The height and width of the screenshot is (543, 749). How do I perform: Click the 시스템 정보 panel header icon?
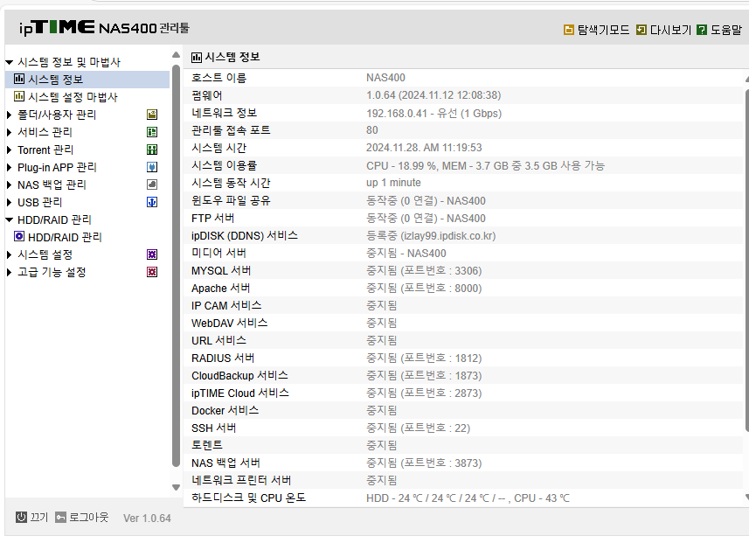coord(197,58)
